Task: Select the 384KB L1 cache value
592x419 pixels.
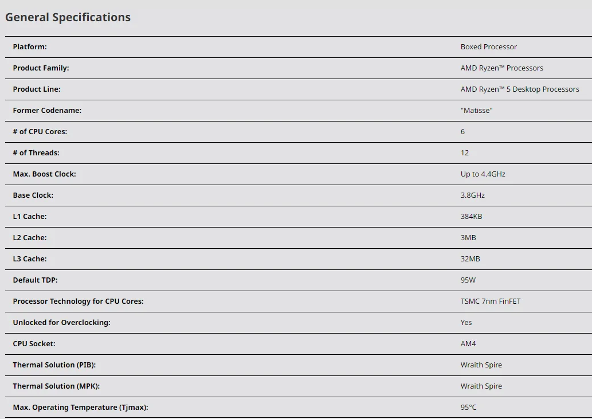Action: pyautogui.click(x=471, y=217)
